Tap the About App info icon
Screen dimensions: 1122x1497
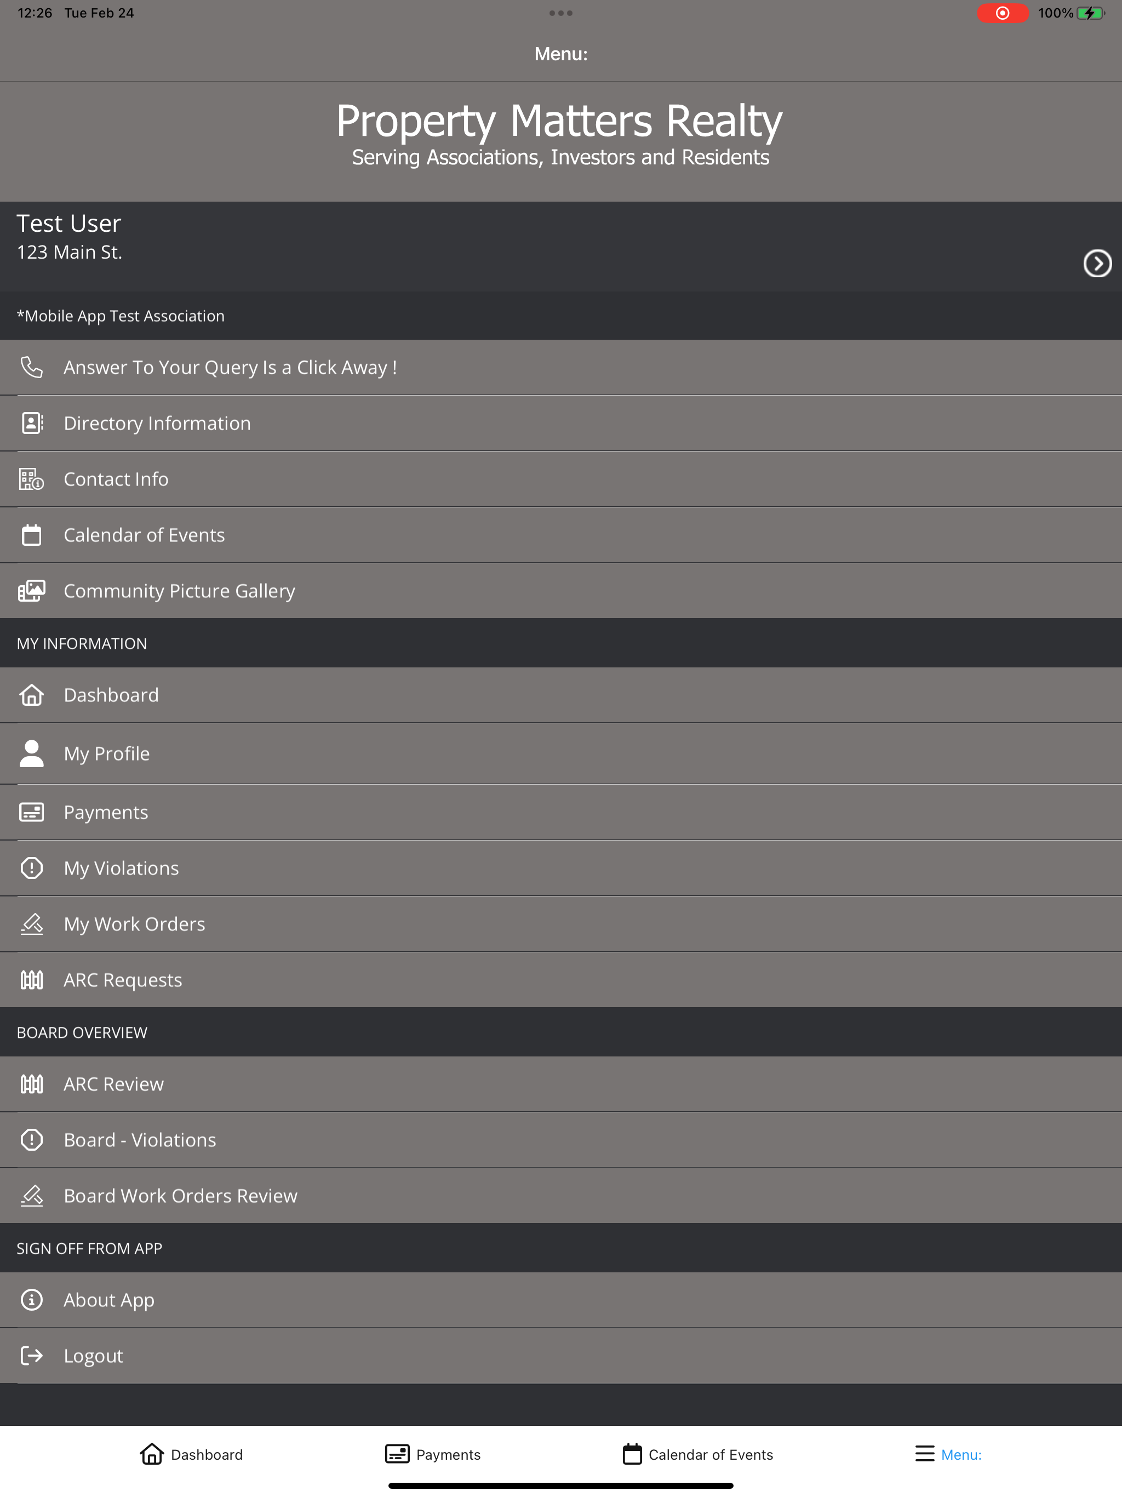31,1299
